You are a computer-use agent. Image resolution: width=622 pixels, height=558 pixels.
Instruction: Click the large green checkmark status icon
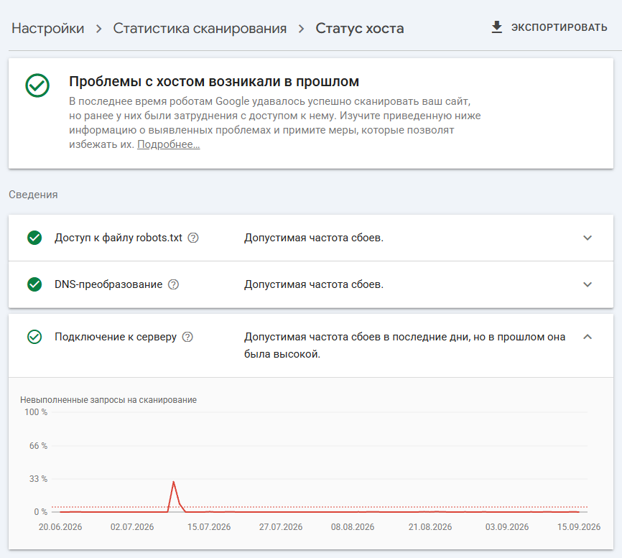pos(37,85)
